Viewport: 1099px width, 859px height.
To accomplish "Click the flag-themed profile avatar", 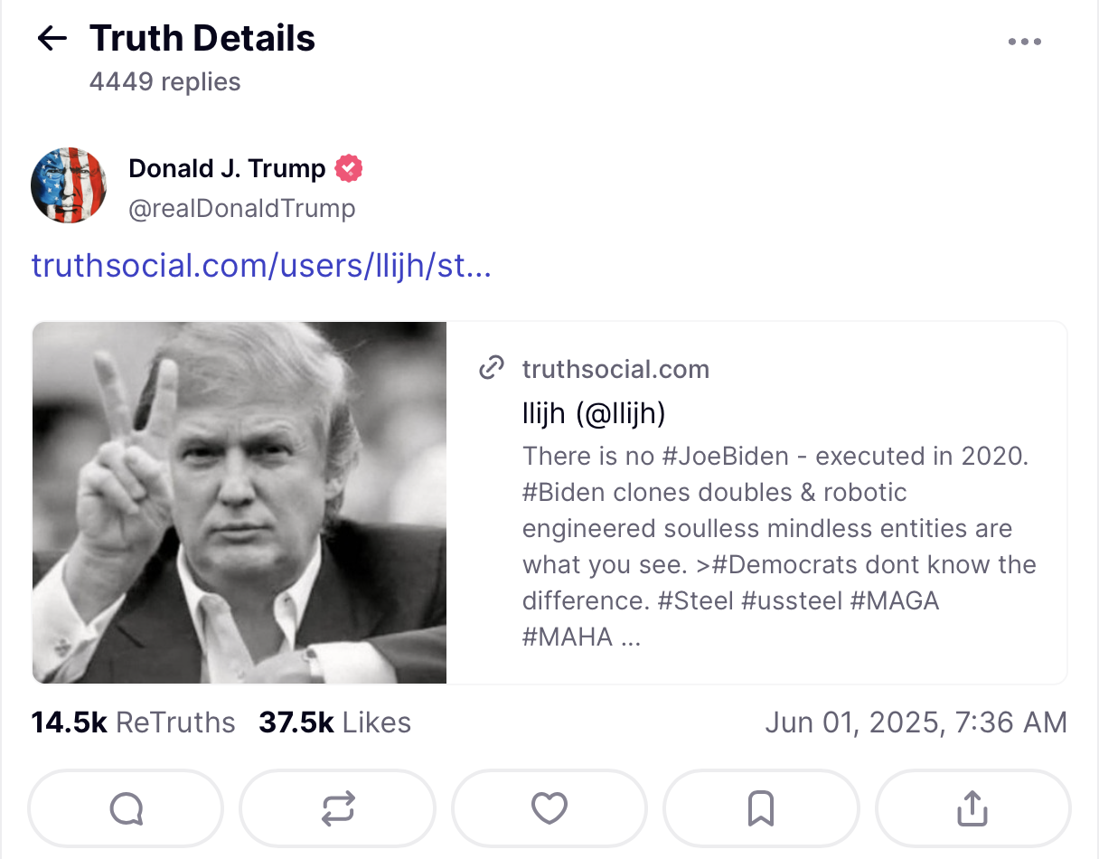I will [x=69, y=185].
